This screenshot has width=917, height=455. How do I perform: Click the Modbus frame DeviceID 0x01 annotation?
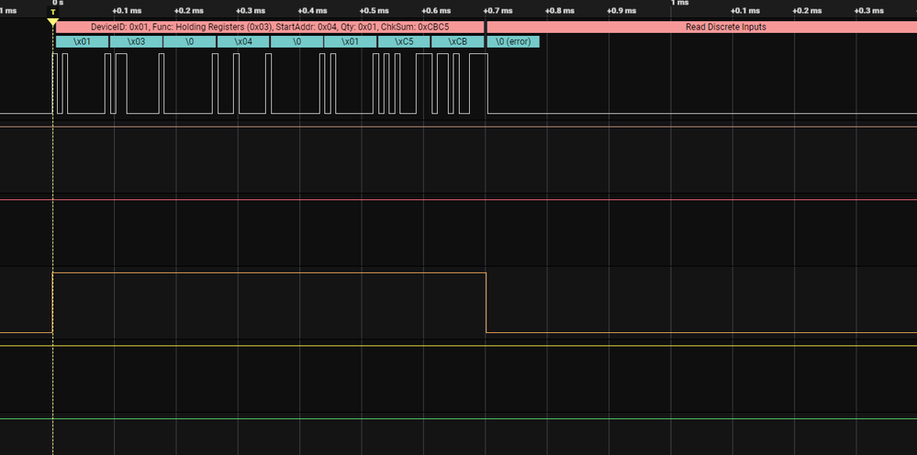point(270,27)
